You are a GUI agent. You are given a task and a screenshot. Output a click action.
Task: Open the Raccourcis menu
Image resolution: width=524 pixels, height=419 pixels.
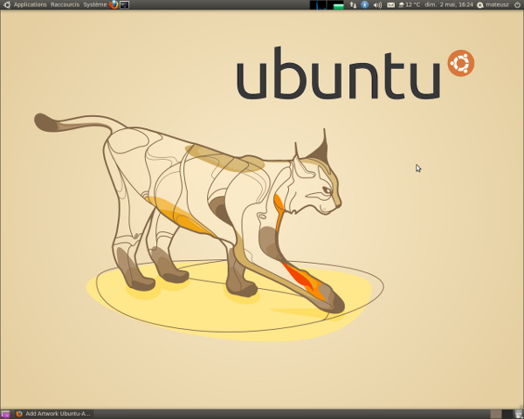pyautogui.click(x=65, y=4)
